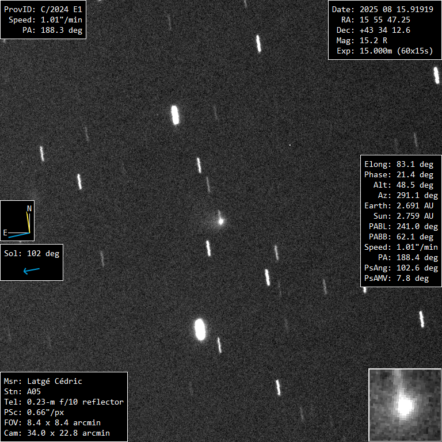Click the 'Dec: +43 34 12.6' value
Viewport: 442px width, 442px height.
pyautogui.click(x=373, y=30)
